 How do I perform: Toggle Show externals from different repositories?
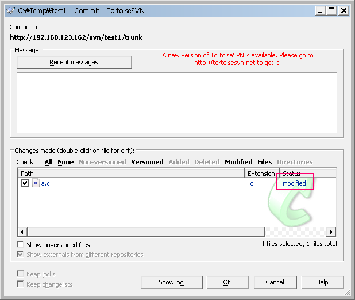20,254
